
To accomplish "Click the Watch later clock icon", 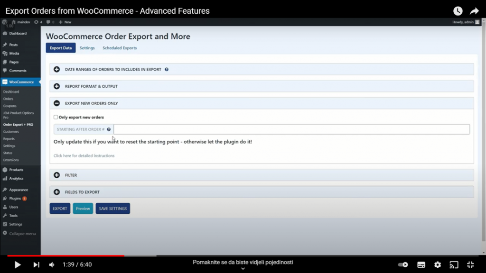I will click(x=458, y=11).
